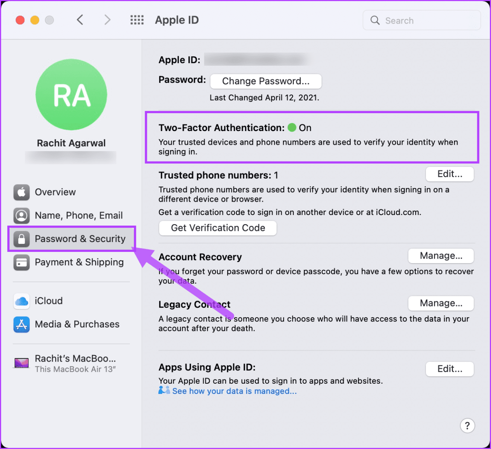
Task: Manage Legacy Contact settings
Action: click(x=441, y=303)
